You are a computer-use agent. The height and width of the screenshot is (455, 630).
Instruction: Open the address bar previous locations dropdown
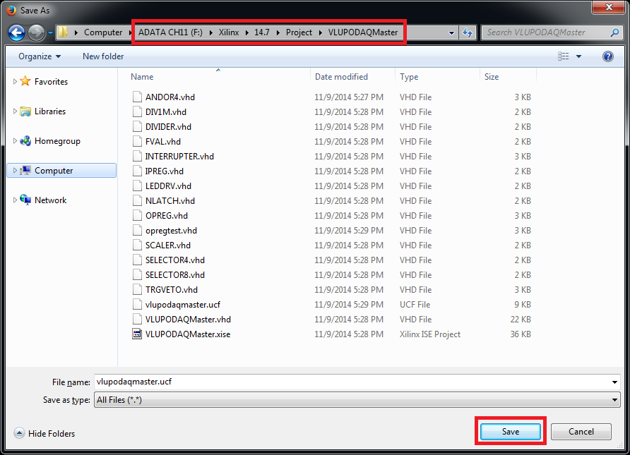pos(451,33)
